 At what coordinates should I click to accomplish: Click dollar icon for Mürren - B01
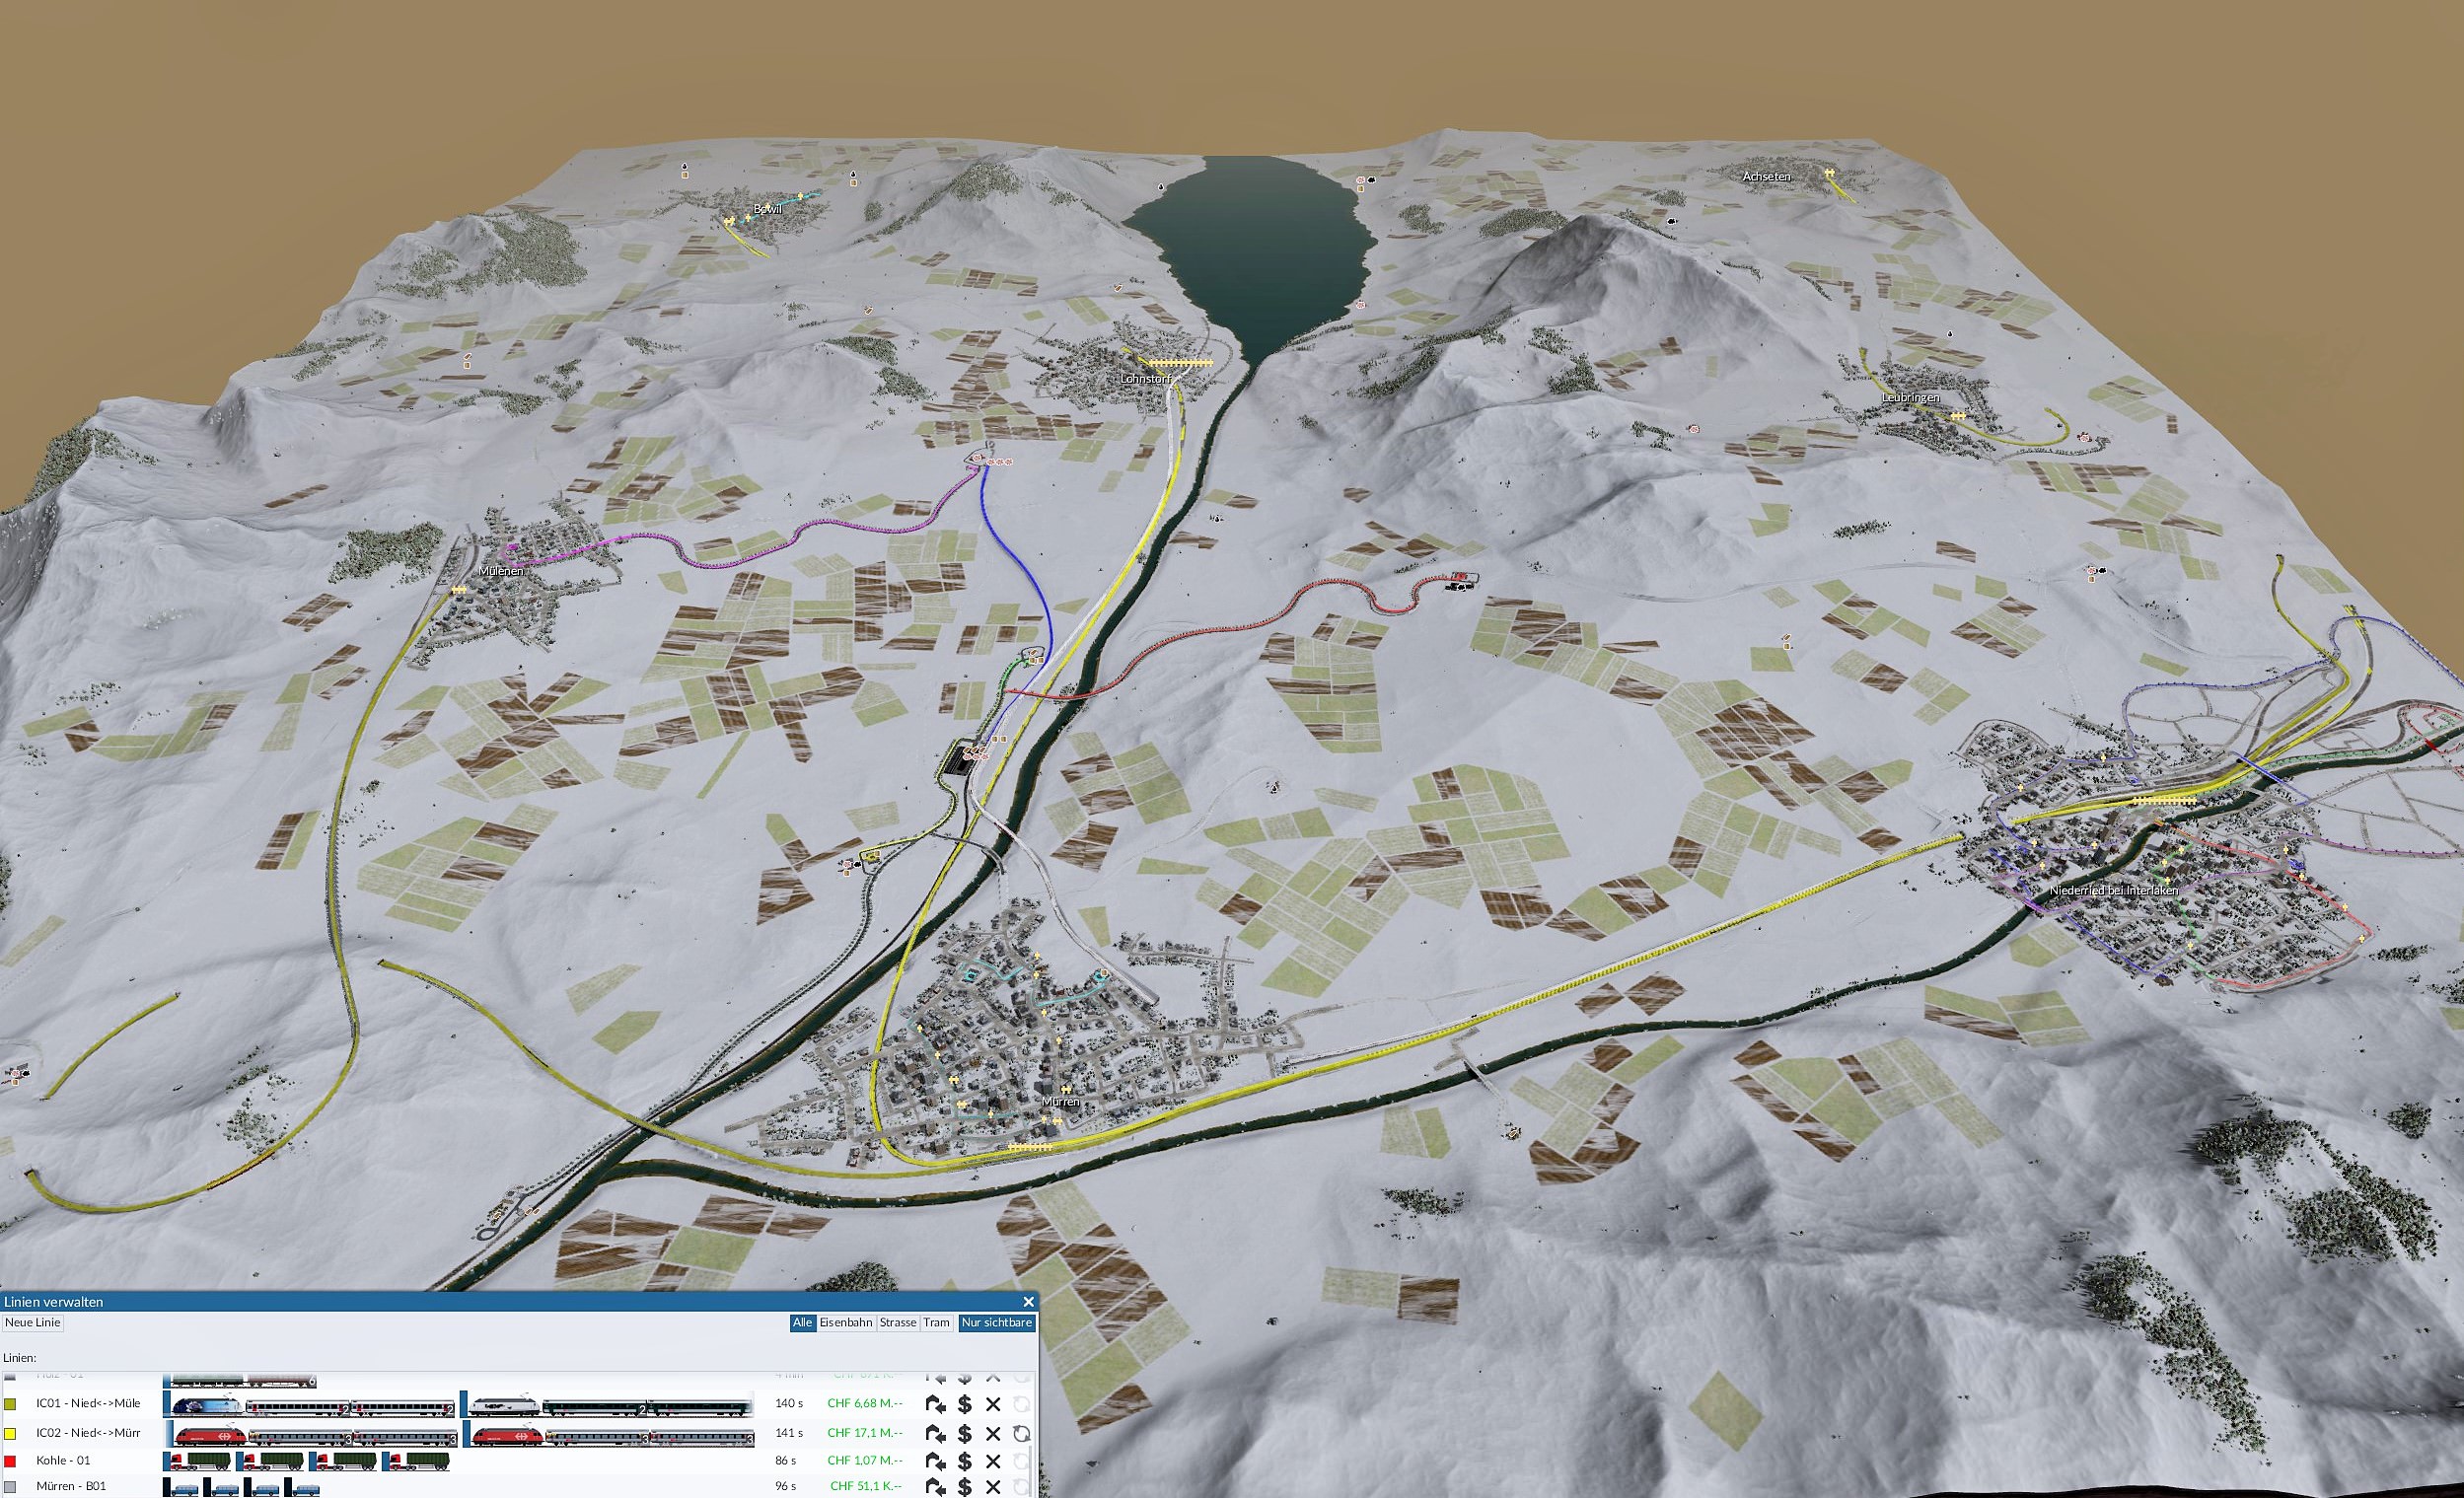(x=965, y=1487)
